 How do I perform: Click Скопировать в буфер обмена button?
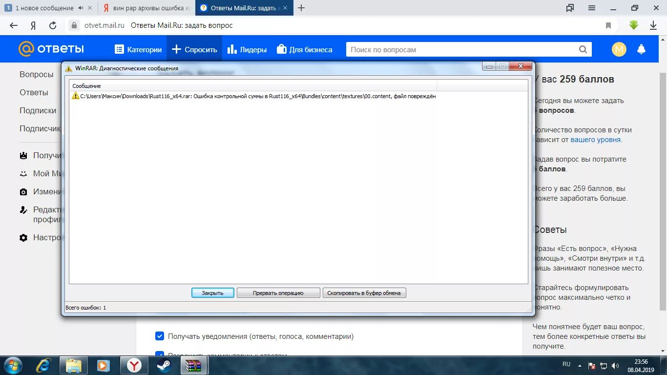pos(364,293)
